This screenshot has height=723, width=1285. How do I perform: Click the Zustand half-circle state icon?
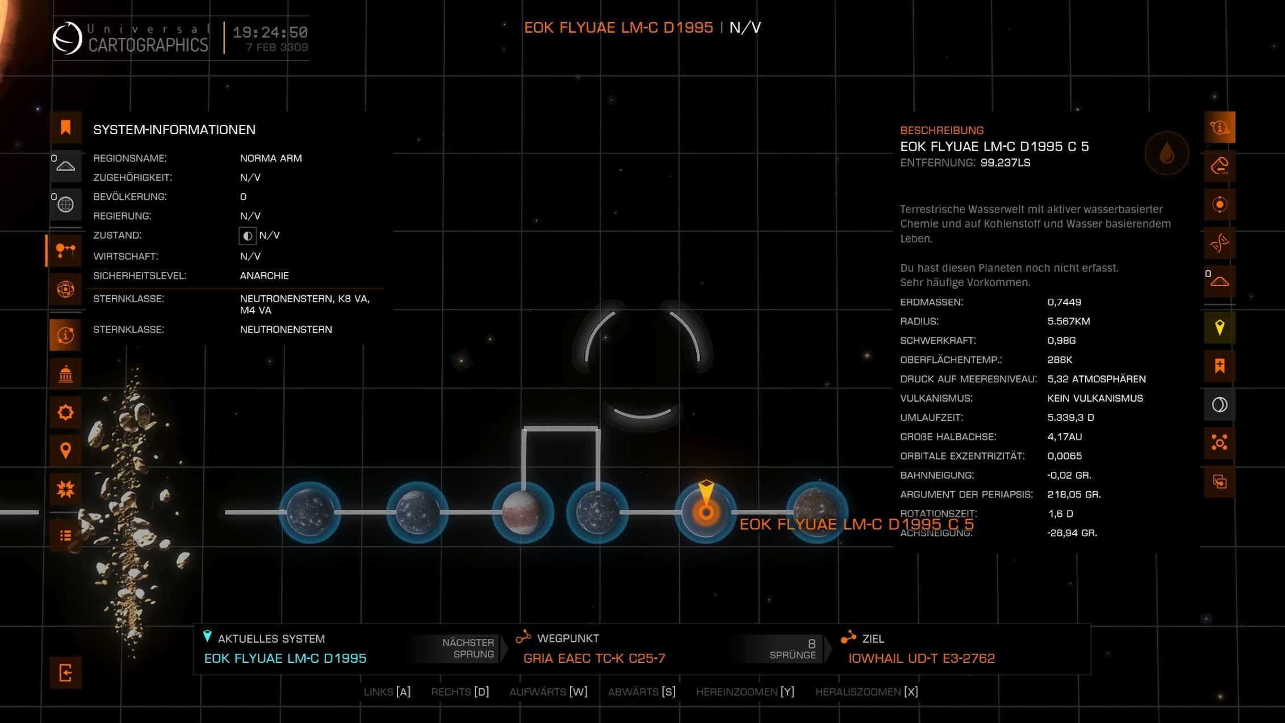pyautogui.click(x=247, y=235)
